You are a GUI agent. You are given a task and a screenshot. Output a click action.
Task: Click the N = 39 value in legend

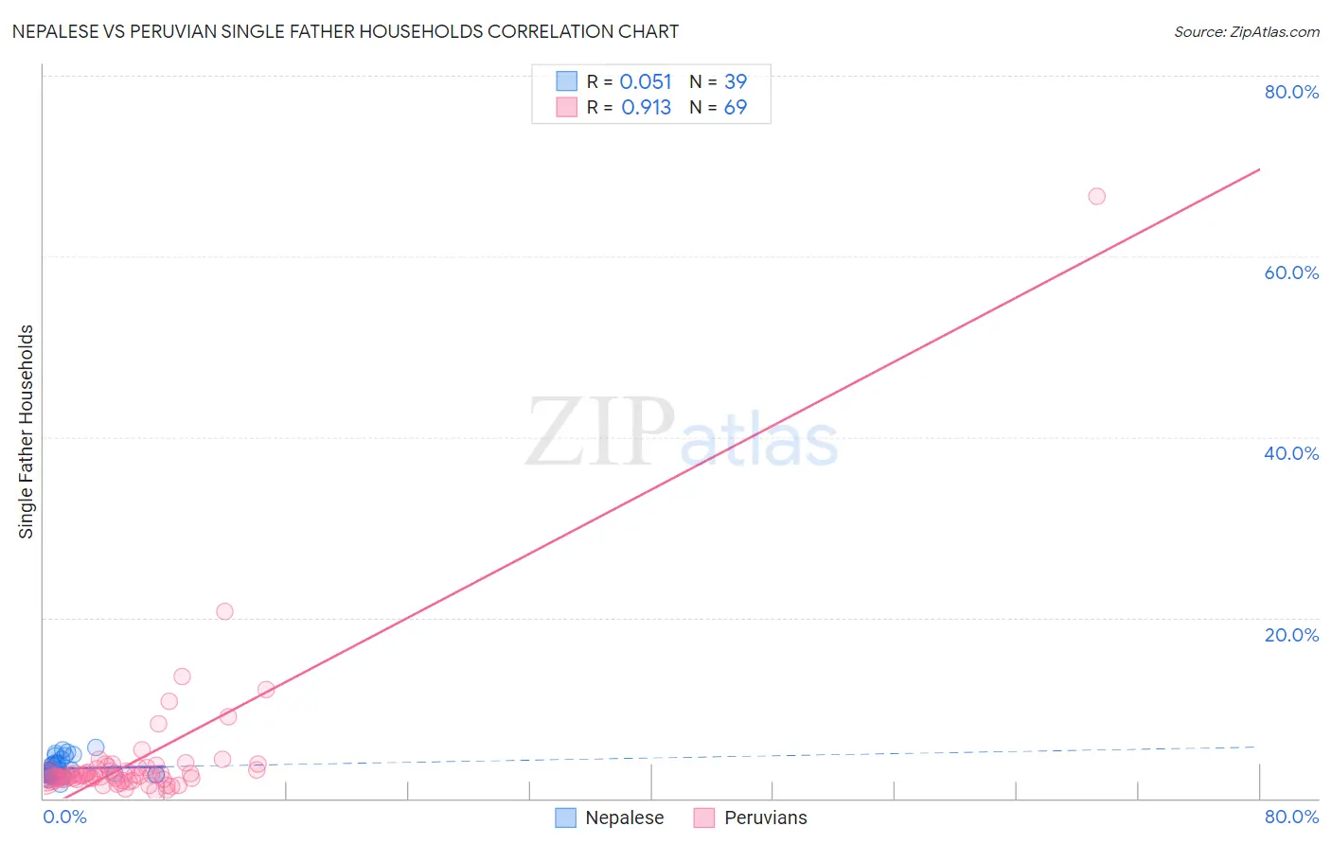coord(719,81)
